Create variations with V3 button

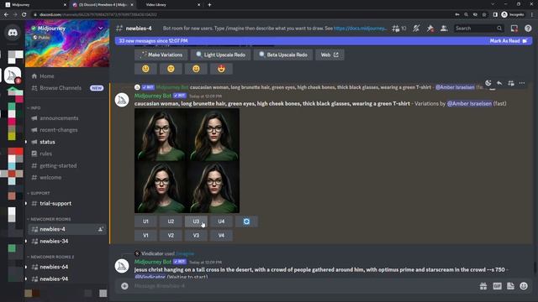click(x=196, y=236)
